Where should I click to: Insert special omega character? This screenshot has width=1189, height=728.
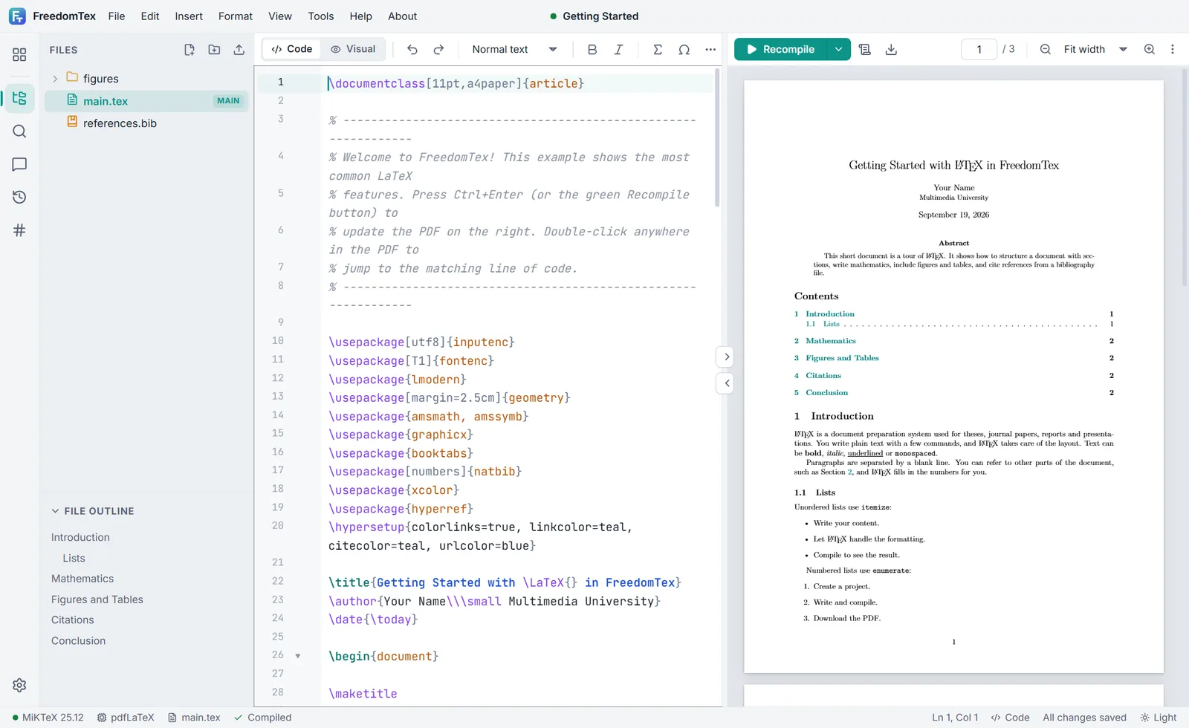684,50
